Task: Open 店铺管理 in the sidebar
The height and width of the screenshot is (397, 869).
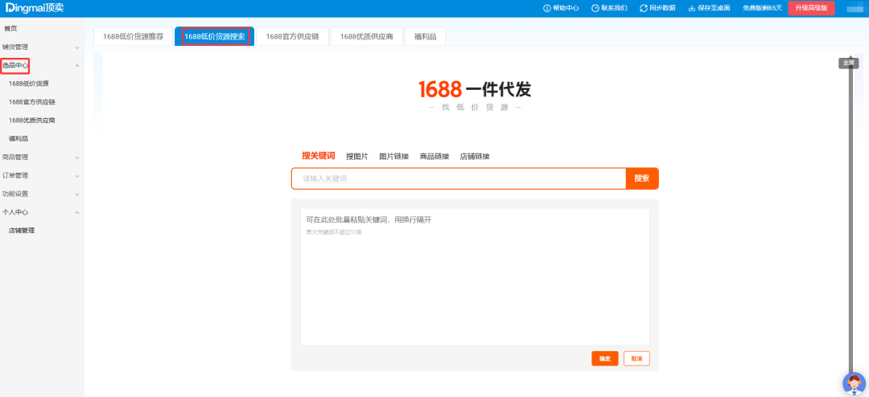Action: pyautogui.click(x=22, y=231)
